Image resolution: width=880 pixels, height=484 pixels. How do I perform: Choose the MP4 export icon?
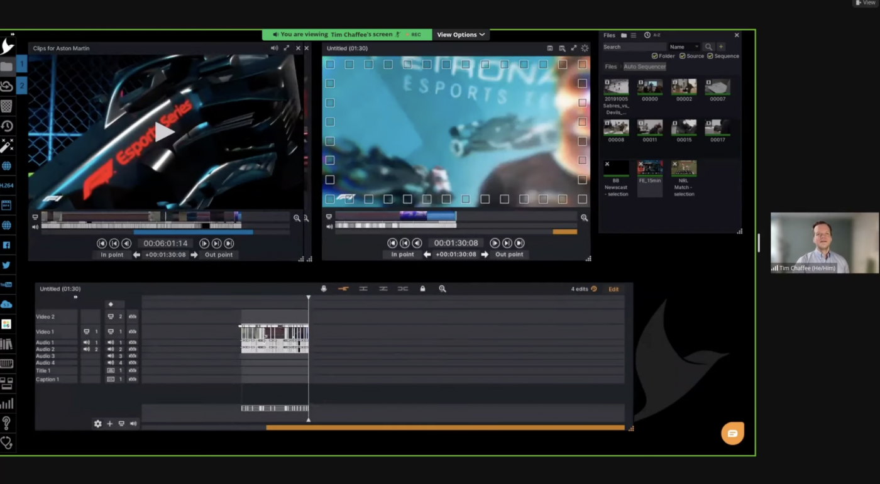click(6, 205)
